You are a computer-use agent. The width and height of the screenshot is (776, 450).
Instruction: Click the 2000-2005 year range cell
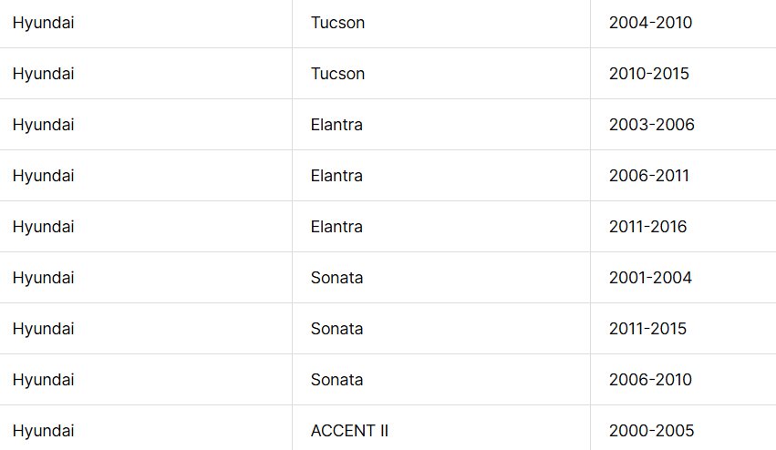click(651, 431)
